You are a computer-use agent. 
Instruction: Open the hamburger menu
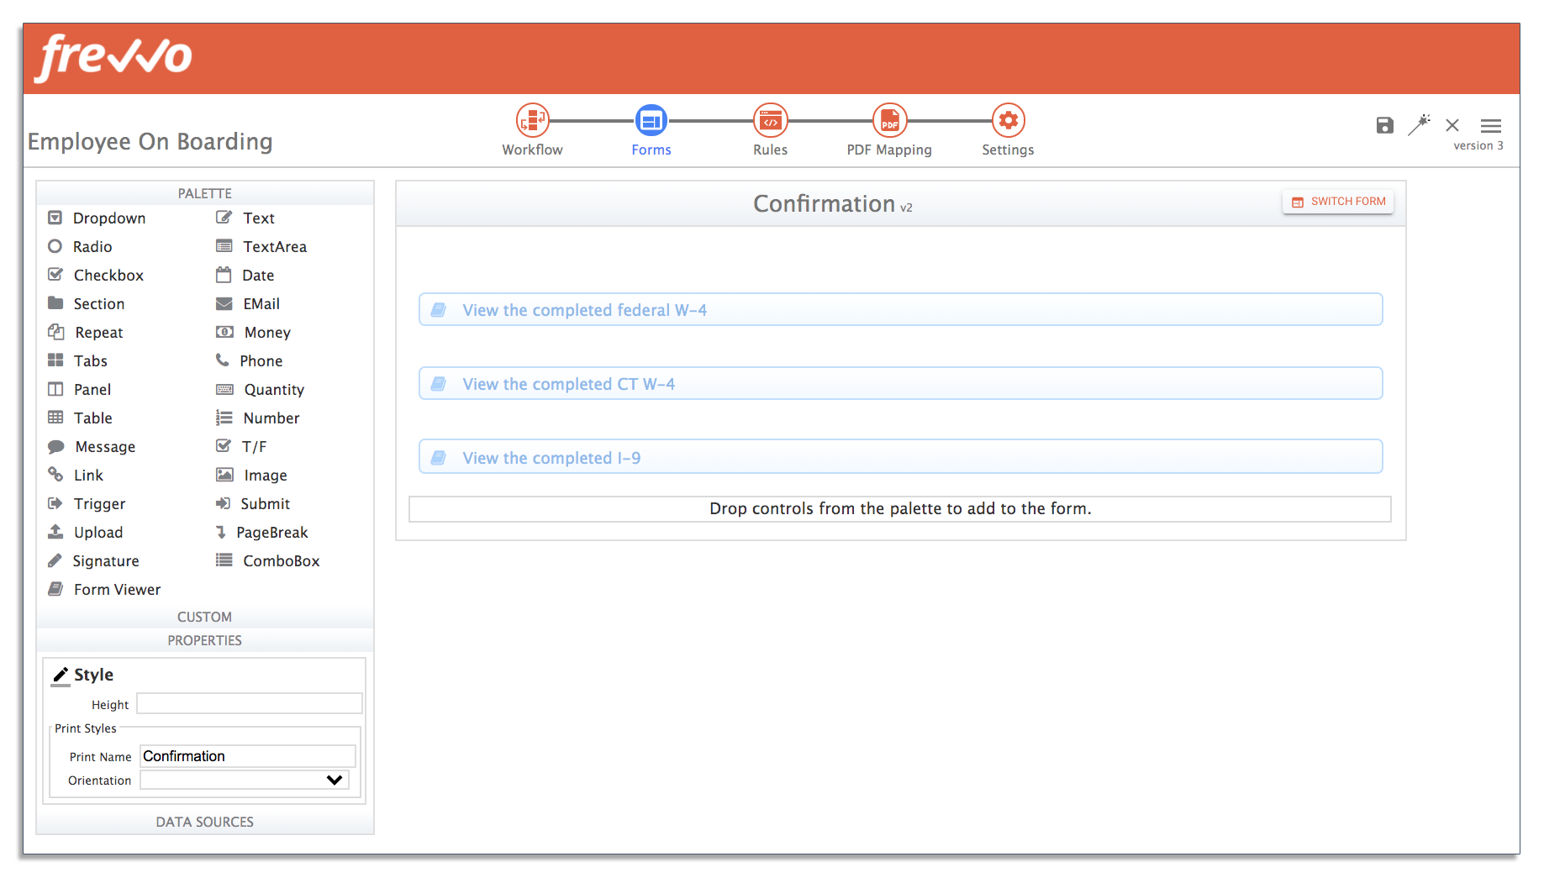[1491, 125]
